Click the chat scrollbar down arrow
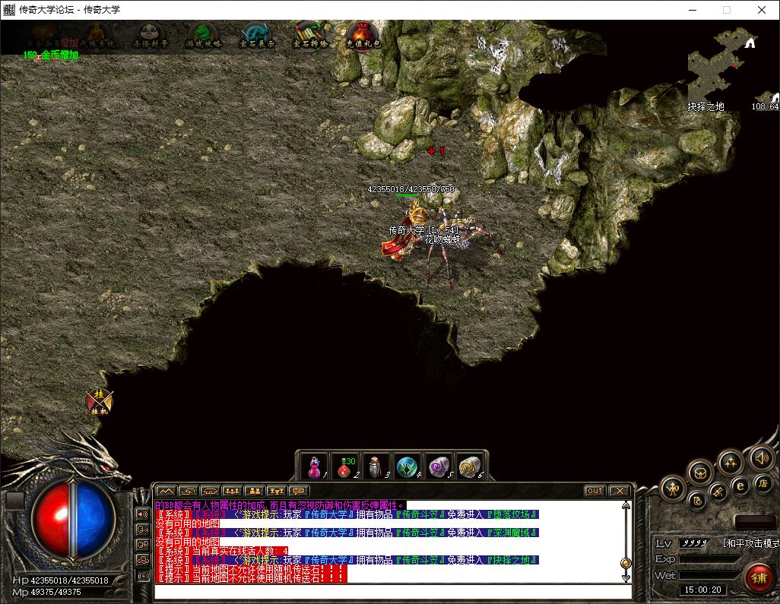The height and width of the screenshot is (604, 780). (626, 578)
